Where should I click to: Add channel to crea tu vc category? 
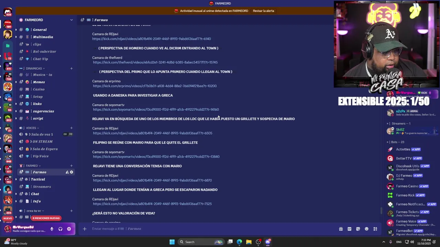click(71, 211)
